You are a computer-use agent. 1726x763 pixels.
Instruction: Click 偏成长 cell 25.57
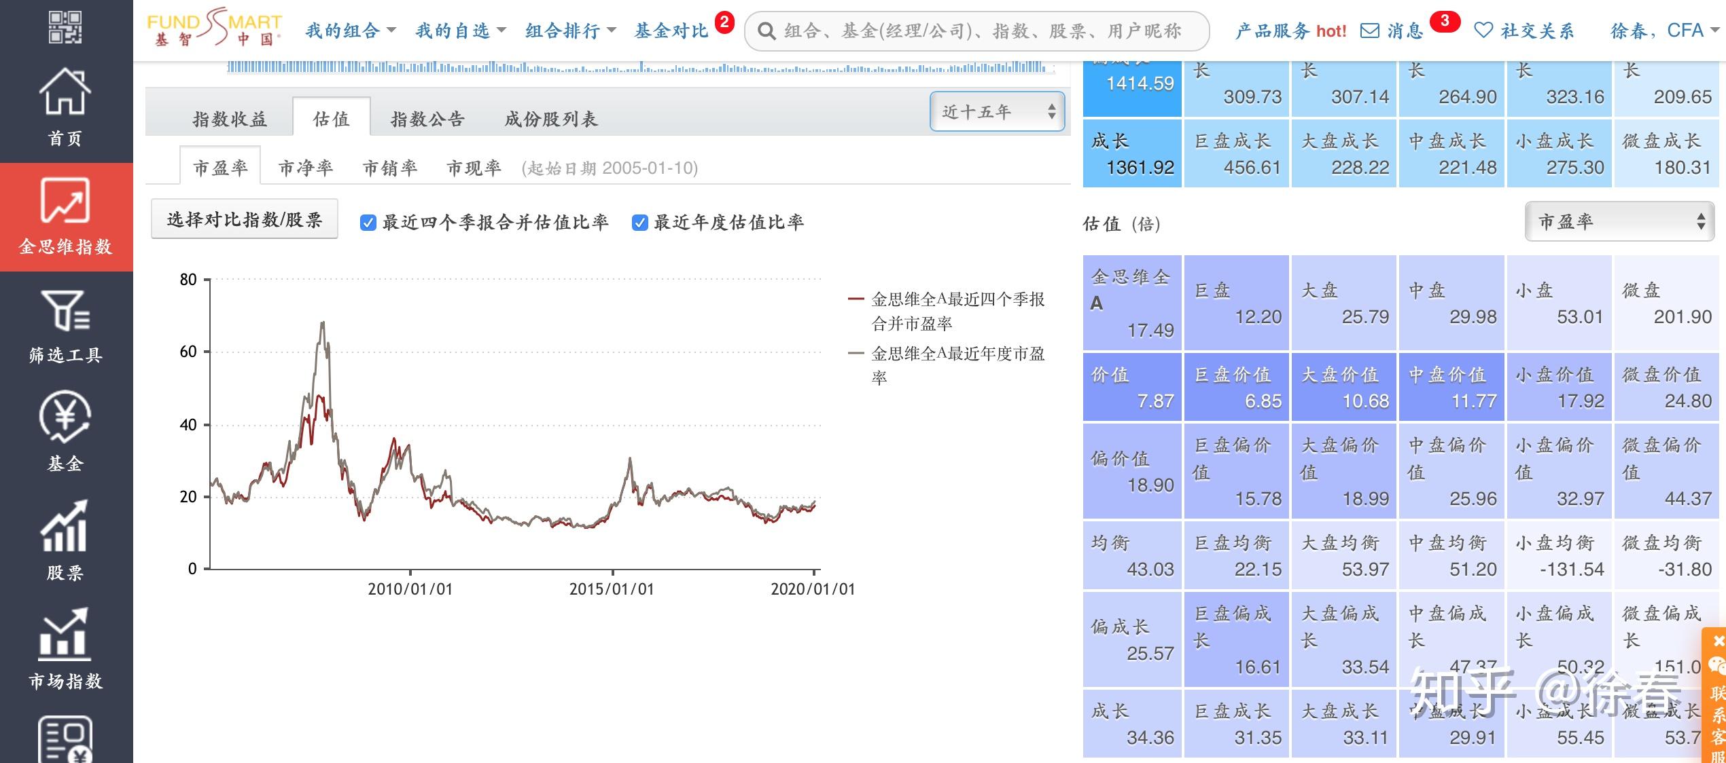coord(1132,639)
